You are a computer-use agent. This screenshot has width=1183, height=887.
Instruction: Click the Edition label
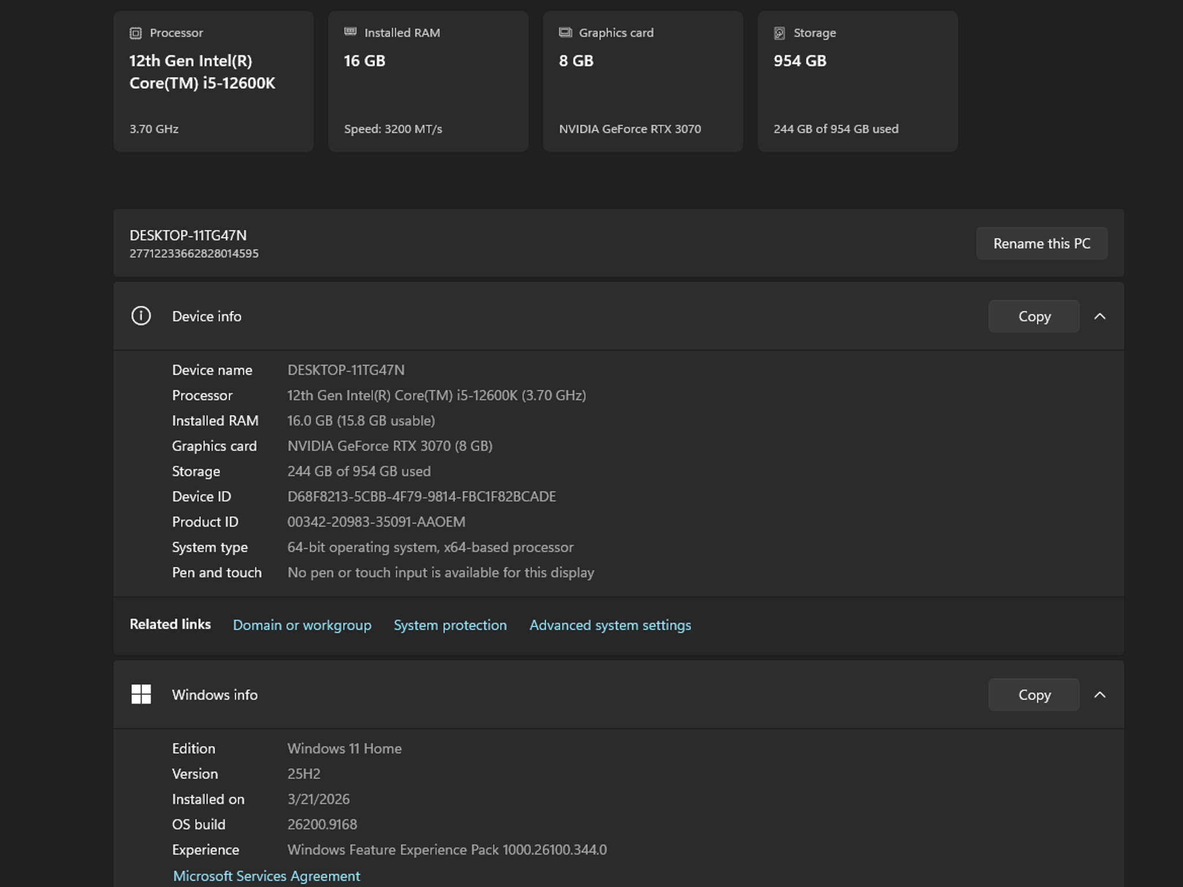[194, 748]
